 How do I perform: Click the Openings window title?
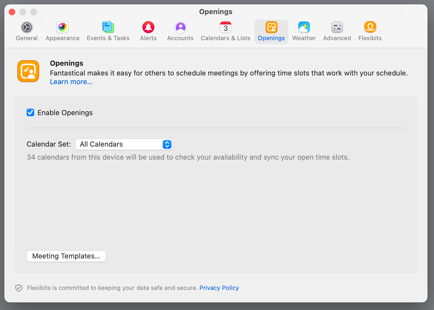point(216,12)
